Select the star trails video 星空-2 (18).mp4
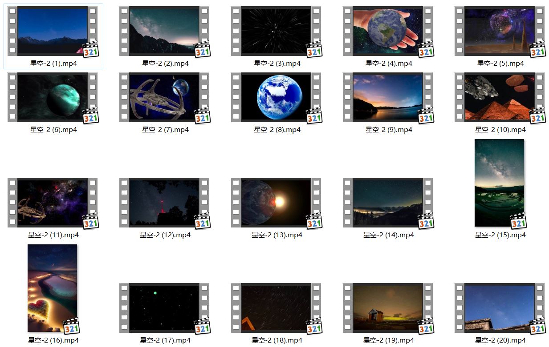 pyautogui.click(x=276, y=308)
